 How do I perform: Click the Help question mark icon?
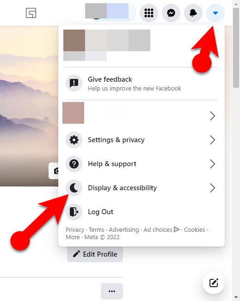click(74, 164)
